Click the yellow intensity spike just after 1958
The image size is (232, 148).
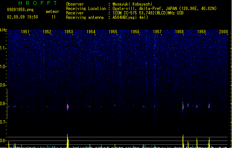pos(183,141)
